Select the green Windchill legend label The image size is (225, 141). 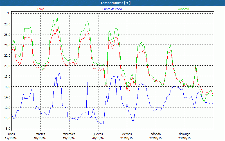tap(183, 9)
